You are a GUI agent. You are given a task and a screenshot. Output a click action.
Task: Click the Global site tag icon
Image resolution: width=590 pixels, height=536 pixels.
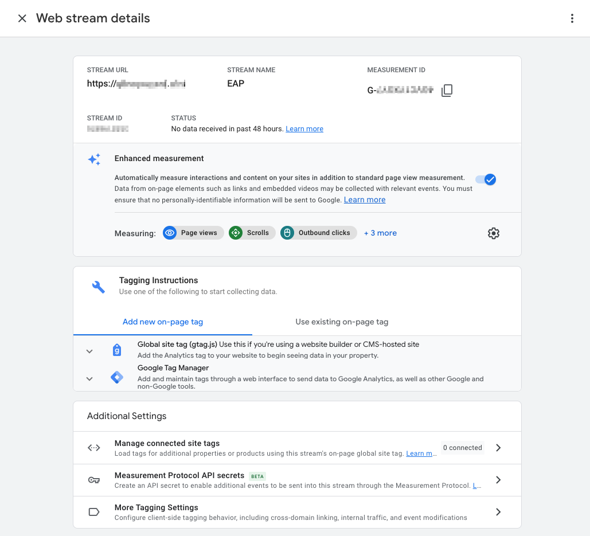[117, 350]
